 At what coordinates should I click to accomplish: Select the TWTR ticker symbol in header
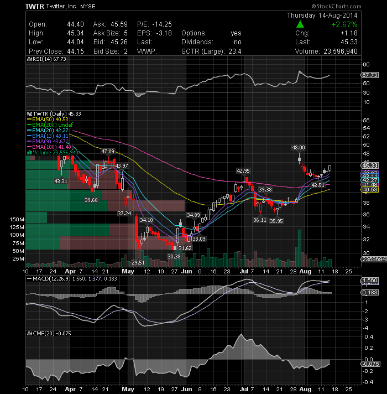coord(35,6)
